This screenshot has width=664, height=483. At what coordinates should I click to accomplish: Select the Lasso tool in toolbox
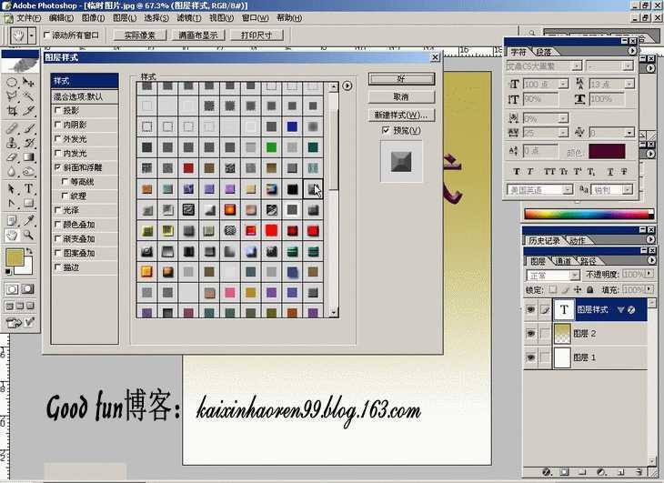coord(12,96)
